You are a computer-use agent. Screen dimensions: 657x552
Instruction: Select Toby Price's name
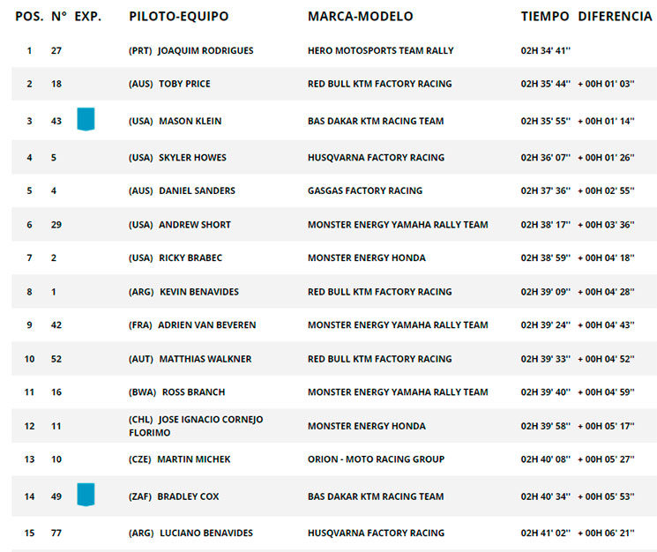(x=184, y=84)
